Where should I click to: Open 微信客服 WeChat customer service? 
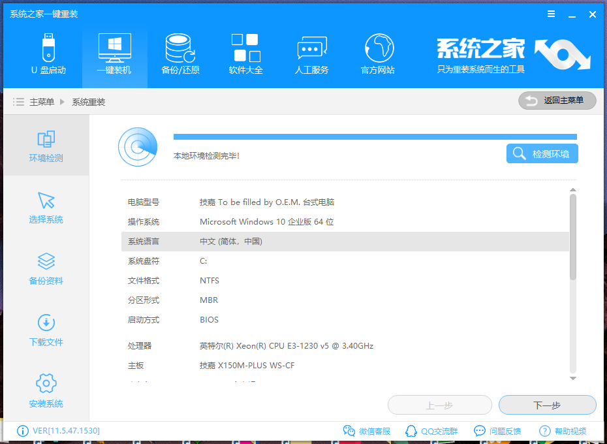click(367, 431)
